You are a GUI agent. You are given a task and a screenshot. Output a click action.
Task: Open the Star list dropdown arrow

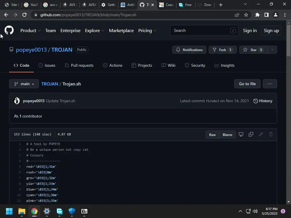click(272, 50)
